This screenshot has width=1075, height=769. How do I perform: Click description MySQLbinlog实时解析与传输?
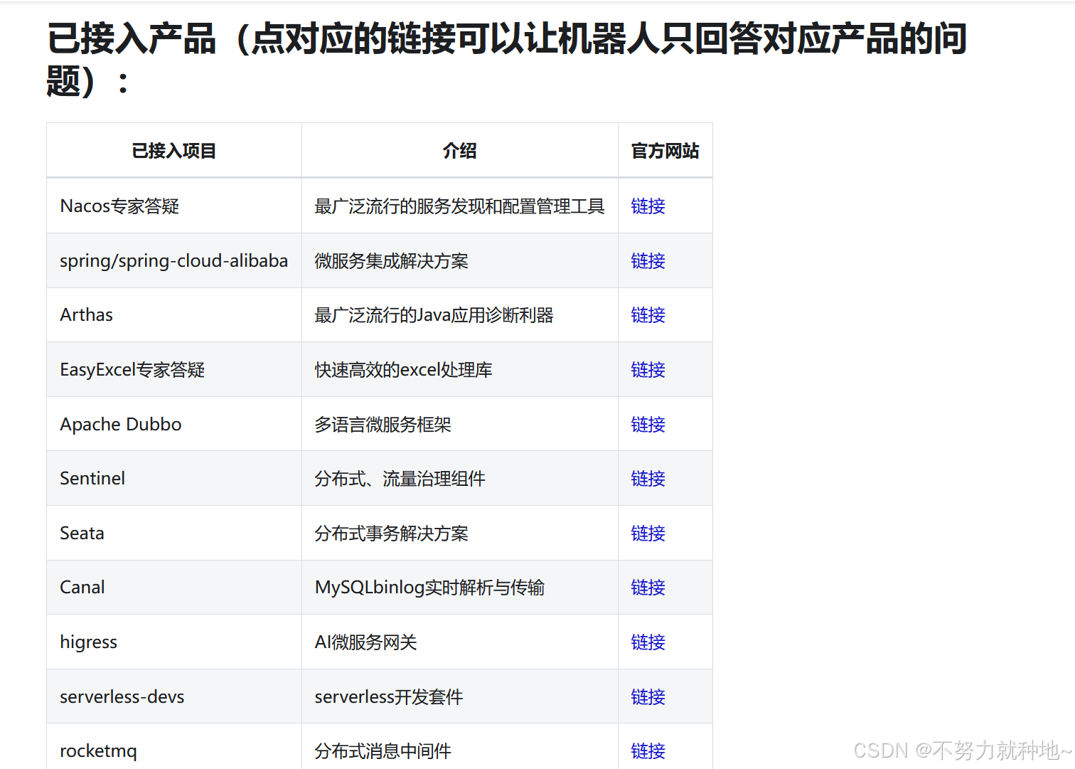click(429, 588)
